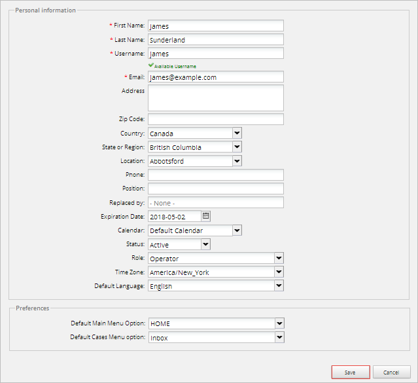The width and height of the screenshot is (418, 383).
Task: Open the Calendar dropdown list
Action: 236,230
